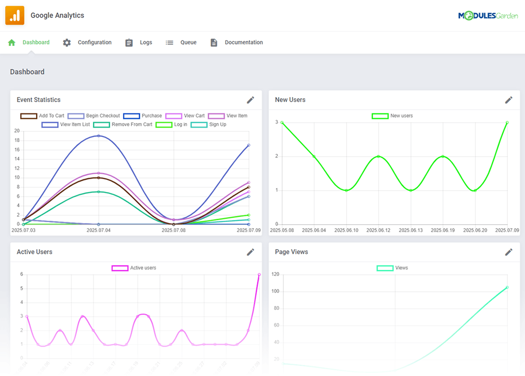
Task: Go to the Queue tab
Action: click(189, 42)
